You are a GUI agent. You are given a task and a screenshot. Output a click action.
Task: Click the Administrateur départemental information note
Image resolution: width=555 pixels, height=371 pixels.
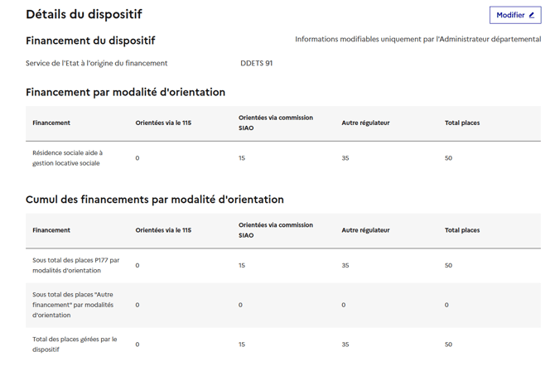click(417, 39)
